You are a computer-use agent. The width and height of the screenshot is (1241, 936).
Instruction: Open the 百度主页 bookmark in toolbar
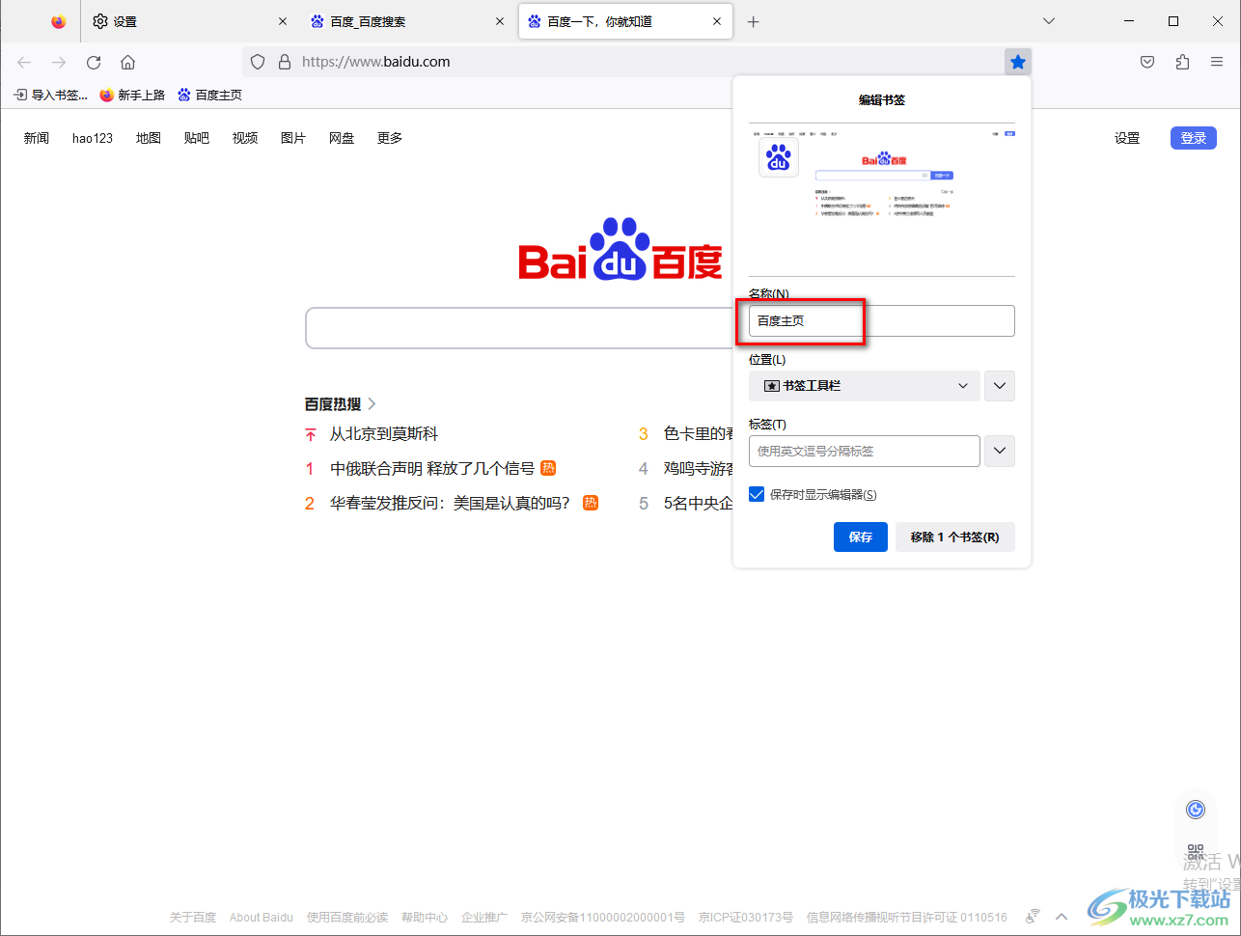[209, 95]
